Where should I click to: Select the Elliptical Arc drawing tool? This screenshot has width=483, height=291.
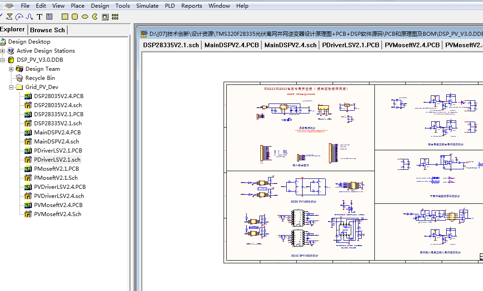[x=19, y=17]
